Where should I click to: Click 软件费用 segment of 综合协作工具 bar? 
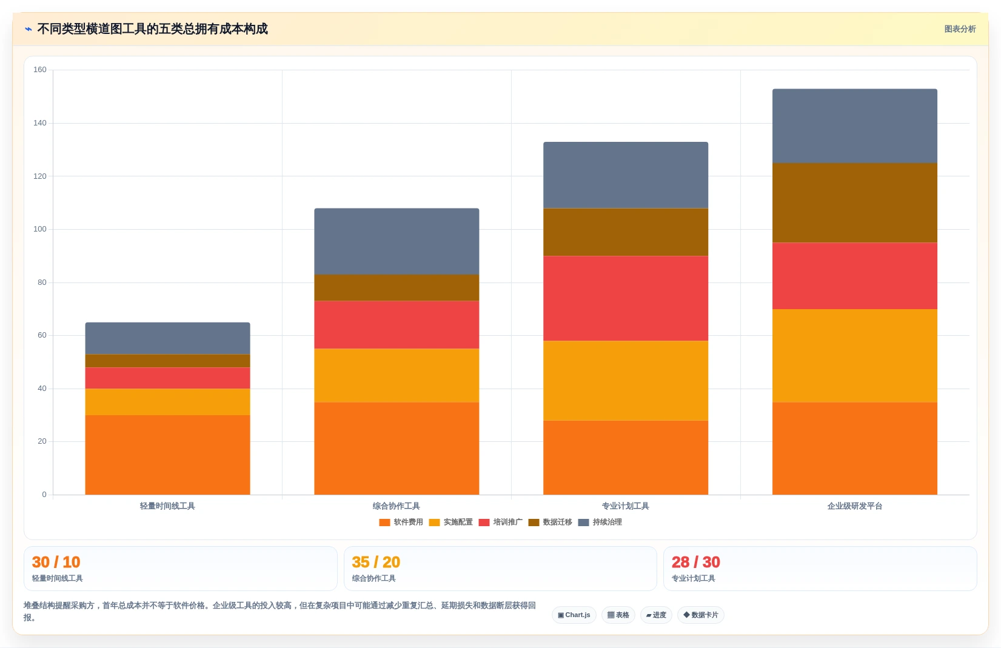(x=397, y=449)
